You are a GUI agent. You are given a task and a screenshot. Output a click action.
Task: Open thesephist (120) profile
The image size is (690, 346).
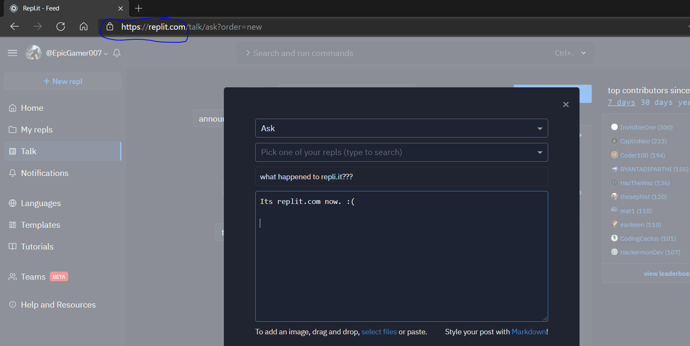(644, 197)
